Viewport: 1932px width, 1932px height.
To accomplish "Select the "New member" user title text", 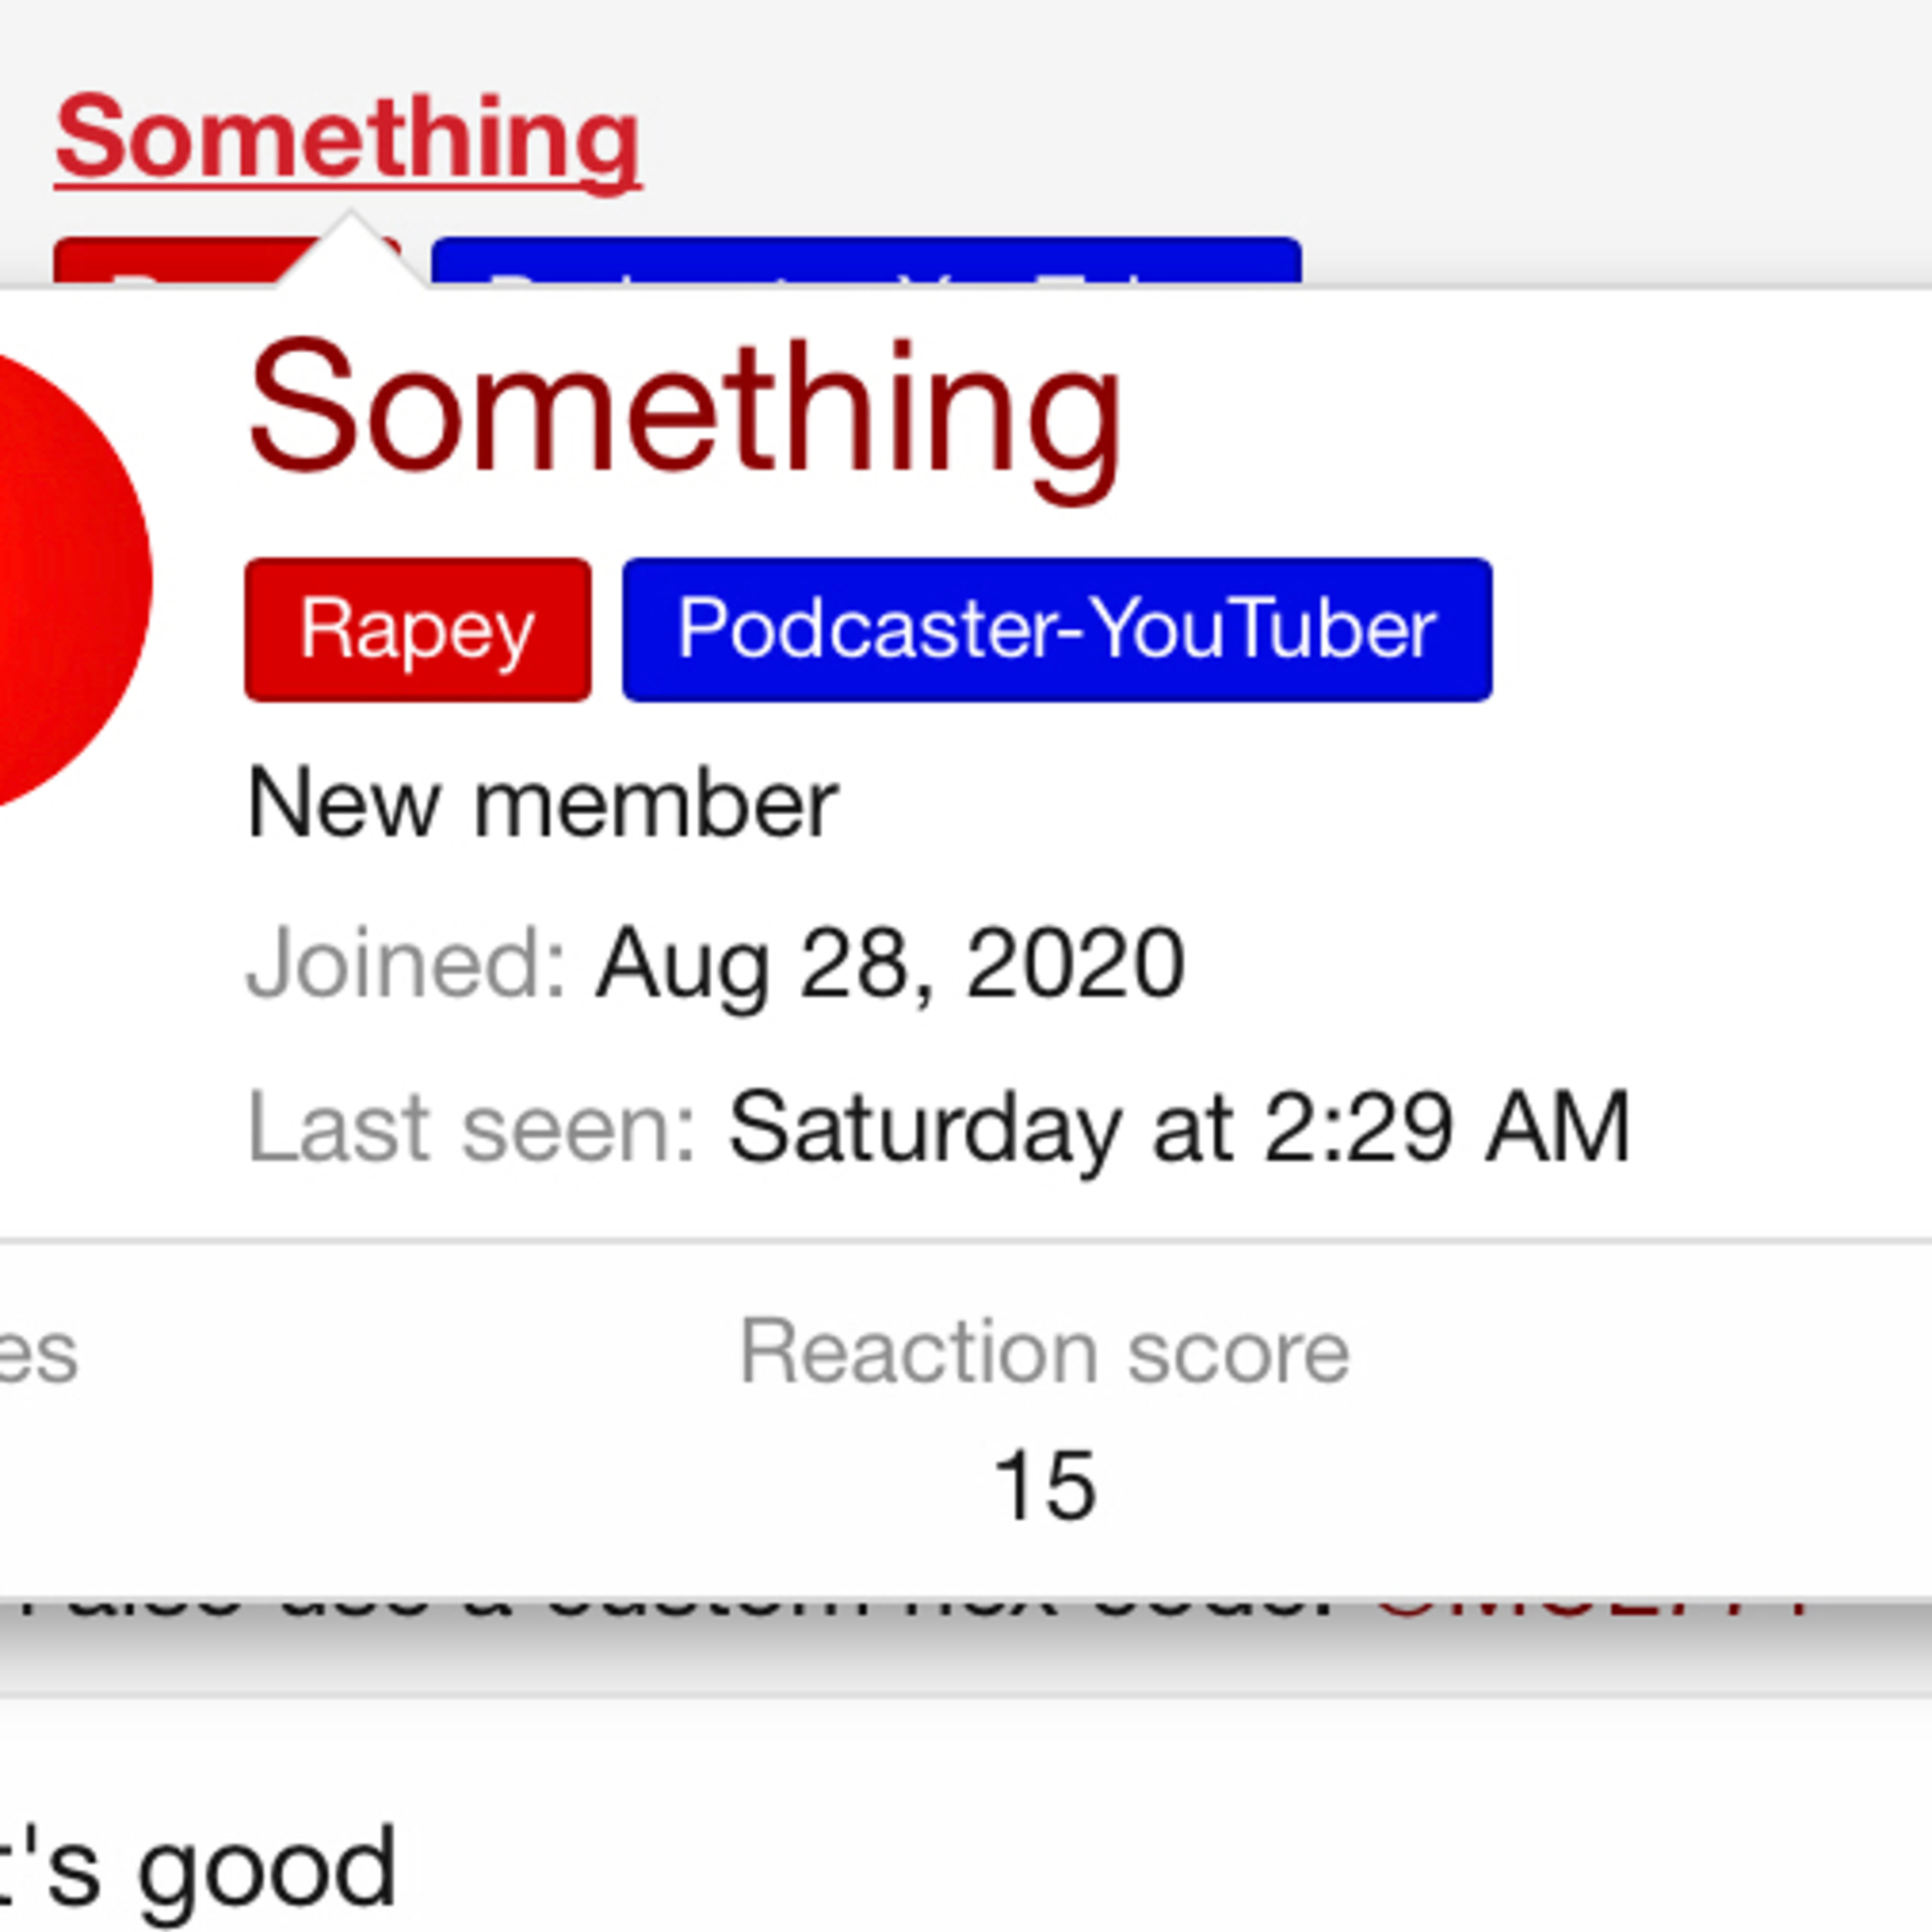I will coord(541,804).
